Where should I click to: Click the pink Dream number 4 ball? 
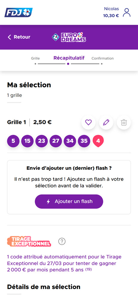click(98, 141)
